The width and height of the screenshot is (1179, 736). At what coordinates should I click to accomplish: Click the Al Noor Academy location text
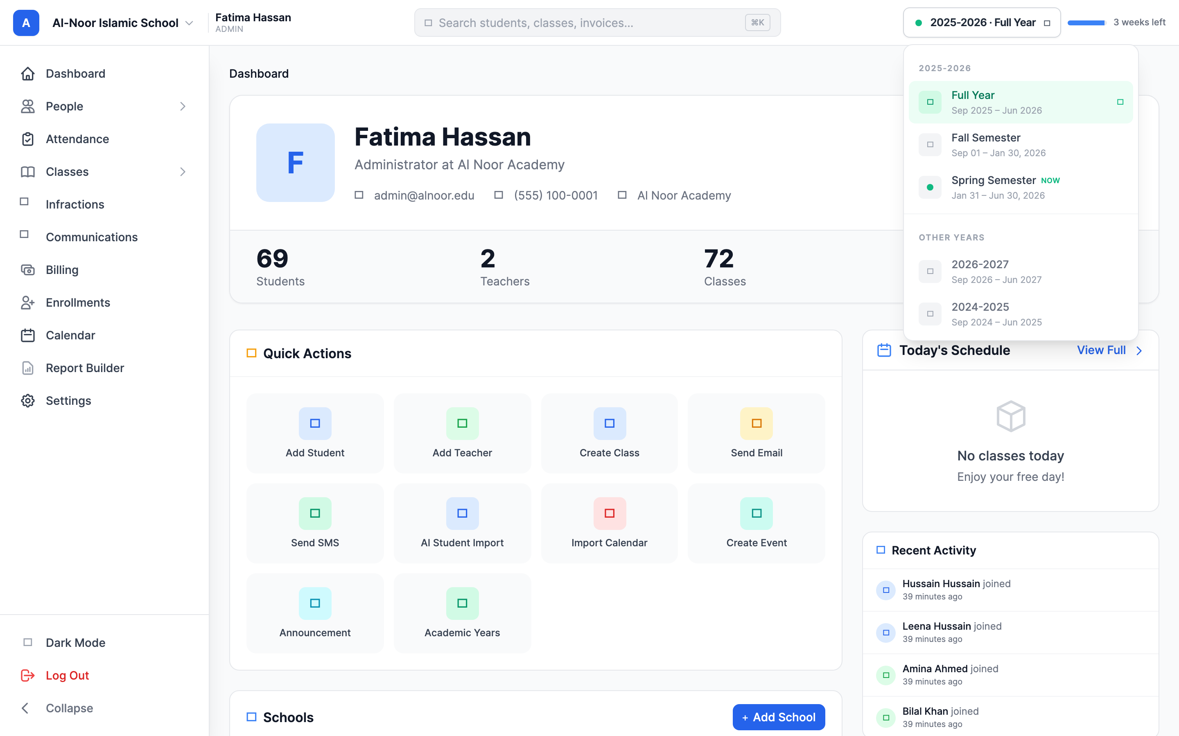684,195
